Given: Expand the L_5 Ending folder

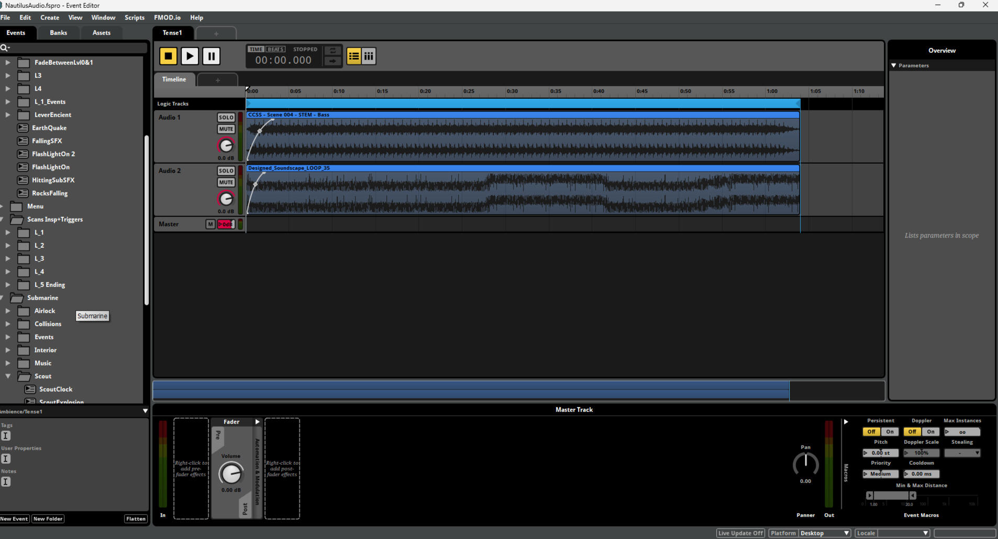Looking at the screenshot, I should (x=8, y=285).
